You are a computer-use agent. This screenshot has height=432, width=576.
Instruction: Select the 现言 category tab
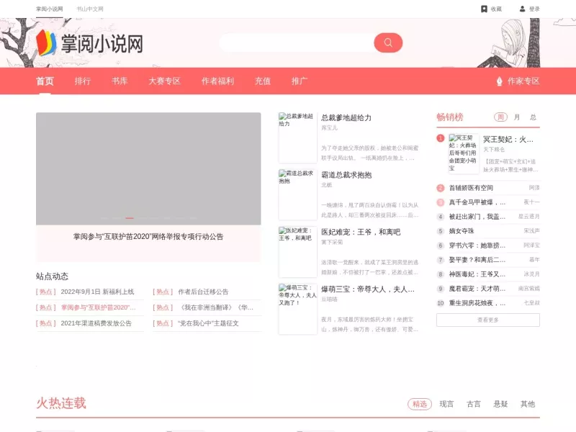446,404
